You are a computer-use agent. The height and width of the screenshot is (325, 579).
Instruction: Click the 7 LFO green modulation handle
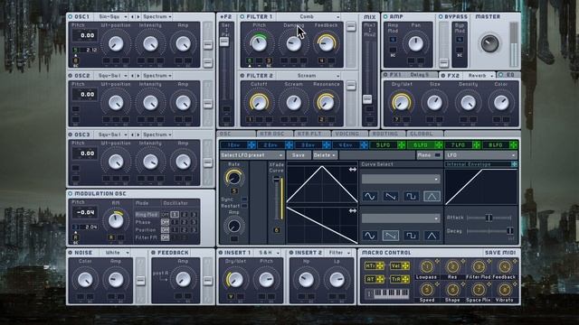click(x=477, y=145)
